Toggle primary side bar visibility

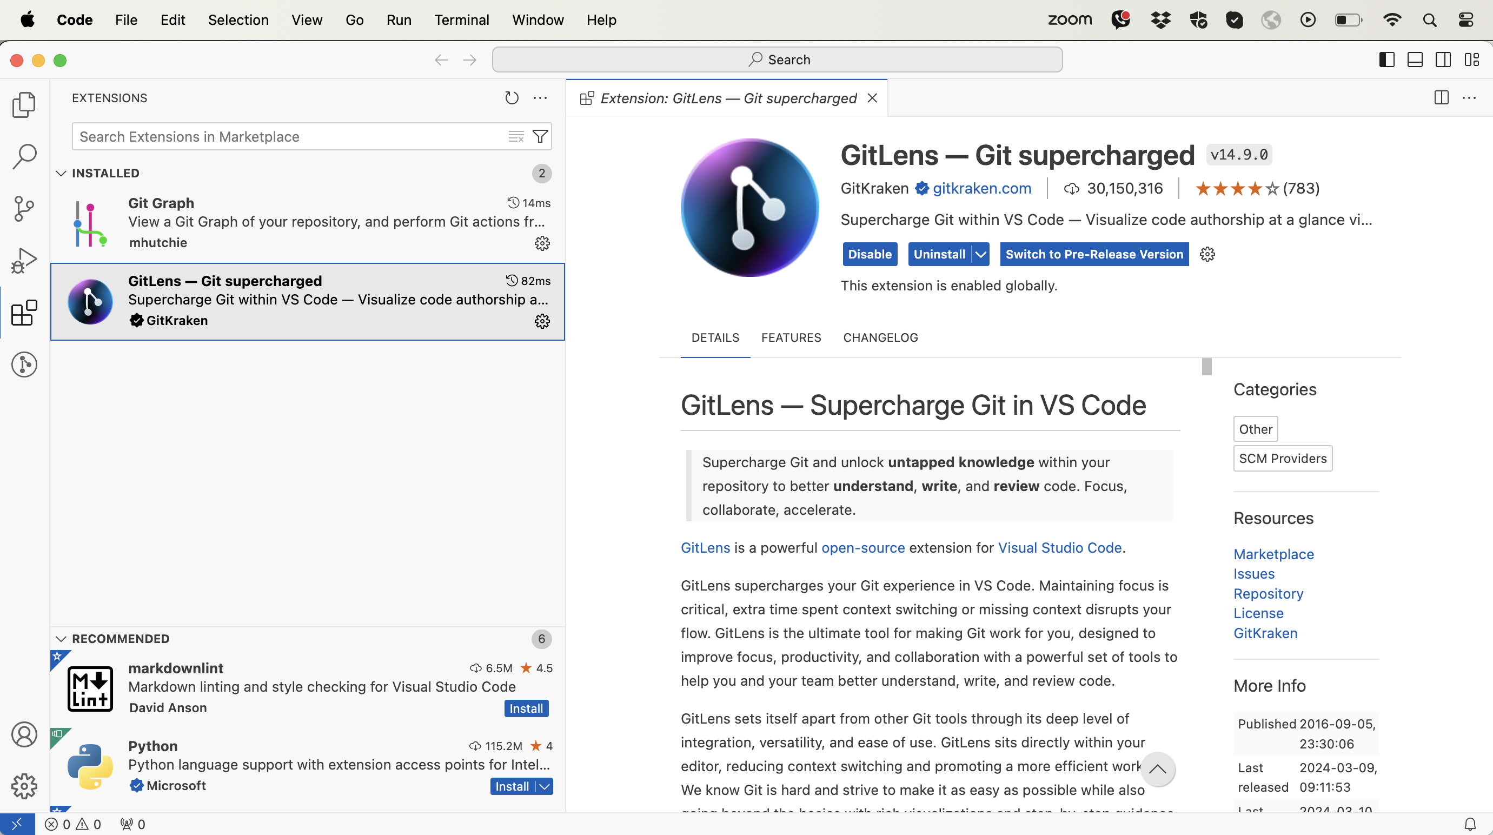tap(1387, 59)
